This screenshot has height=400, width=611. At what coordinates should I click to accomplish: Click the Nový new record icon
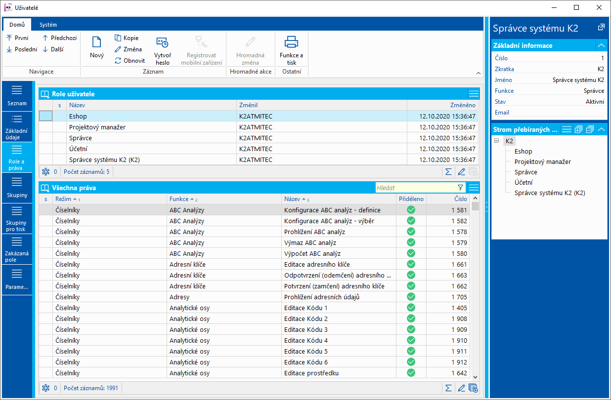click(97, 42)
